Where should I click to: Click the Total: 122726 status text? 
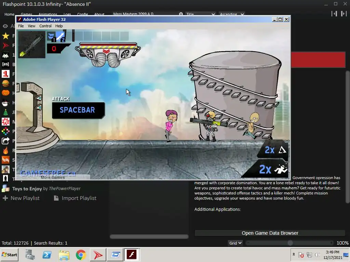coord(15,243)
